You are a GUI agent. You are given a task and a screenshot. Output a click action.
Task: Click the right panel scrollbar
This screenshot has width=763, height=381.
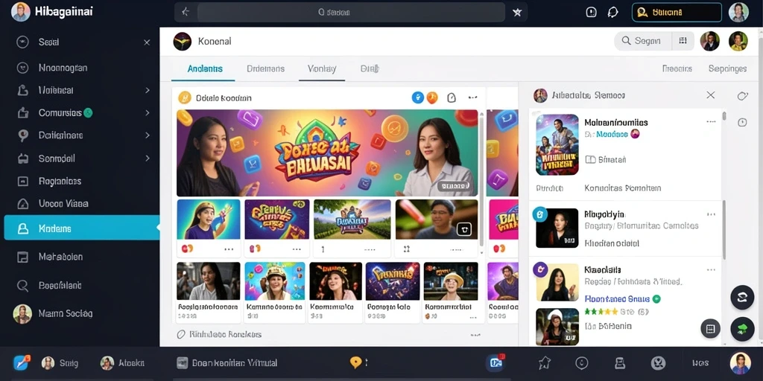(x=724, y=228)
